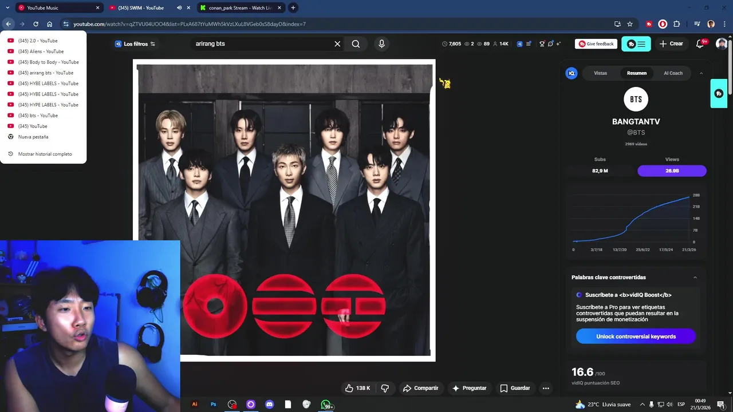Click the BTS channel logo
733x412 pixels.
tap(636, 100)
